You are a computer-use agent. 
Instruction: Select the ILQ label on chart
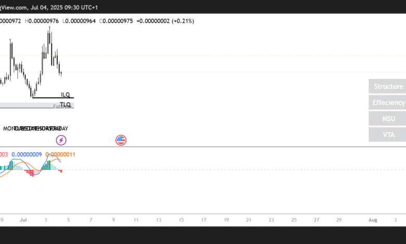coord(66,94)
